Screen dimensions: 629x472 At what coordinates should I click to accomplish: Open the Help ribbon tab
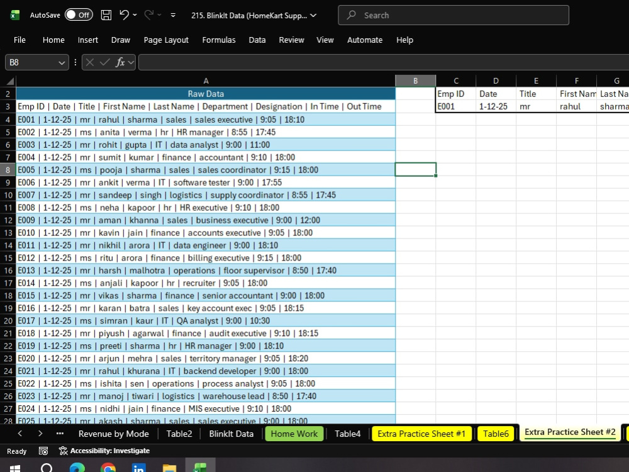(x=404, y=40)
